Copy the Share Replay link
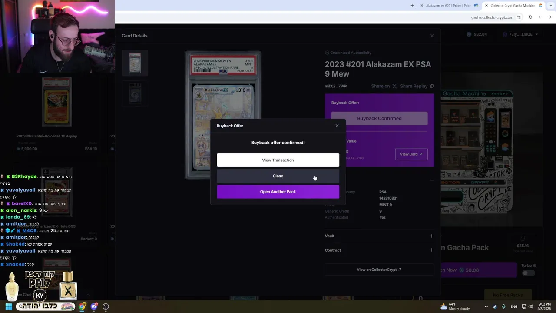The image size is (556, 313). (417, 86)
